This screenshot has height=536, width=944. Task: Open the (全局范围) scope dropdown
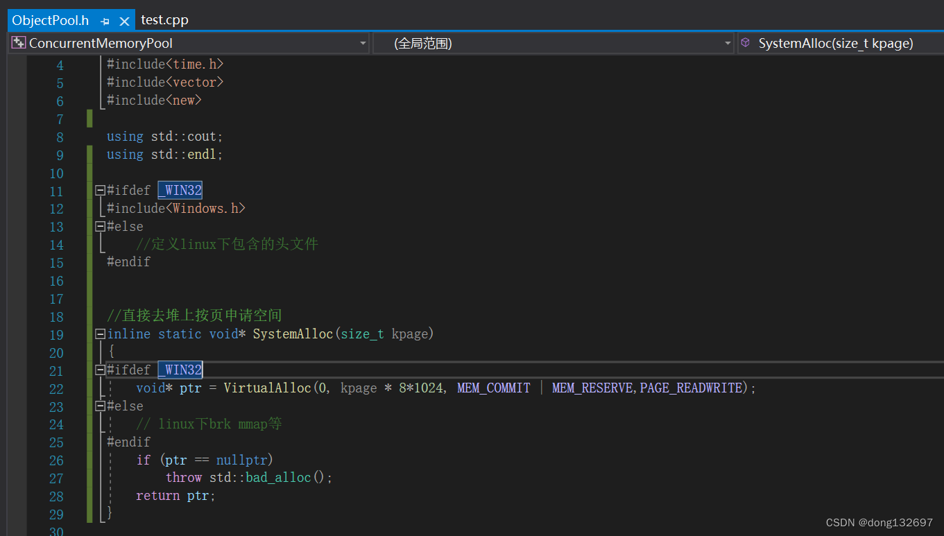[x=553, y=43]
